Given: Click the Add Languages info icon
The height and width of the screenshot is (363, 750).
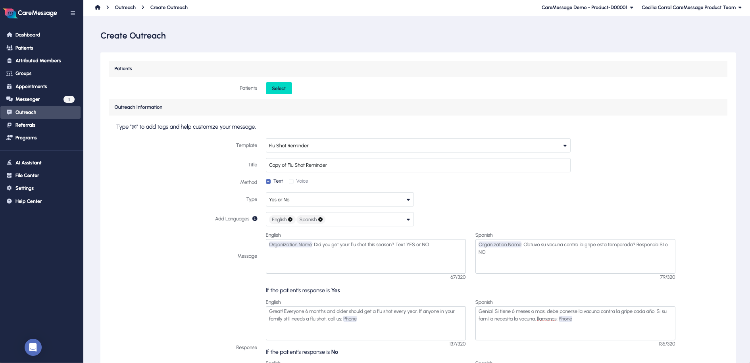Looking at the screenshot, I should coord(255,219).
